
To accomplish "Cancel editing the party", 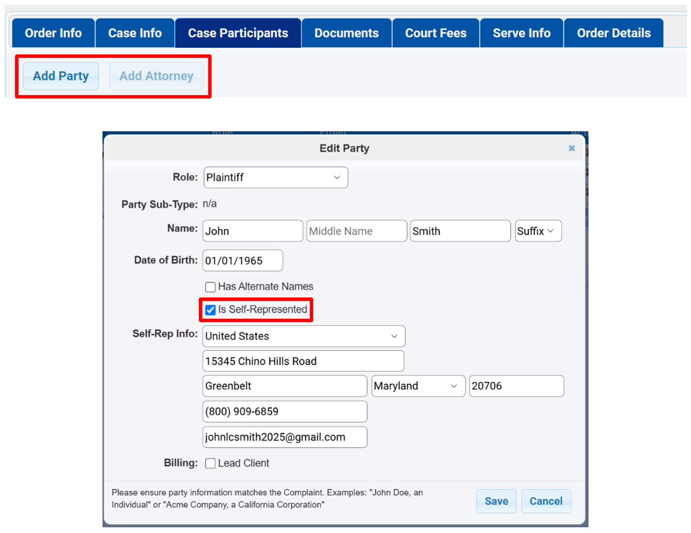I will click(x=546, y=501).
